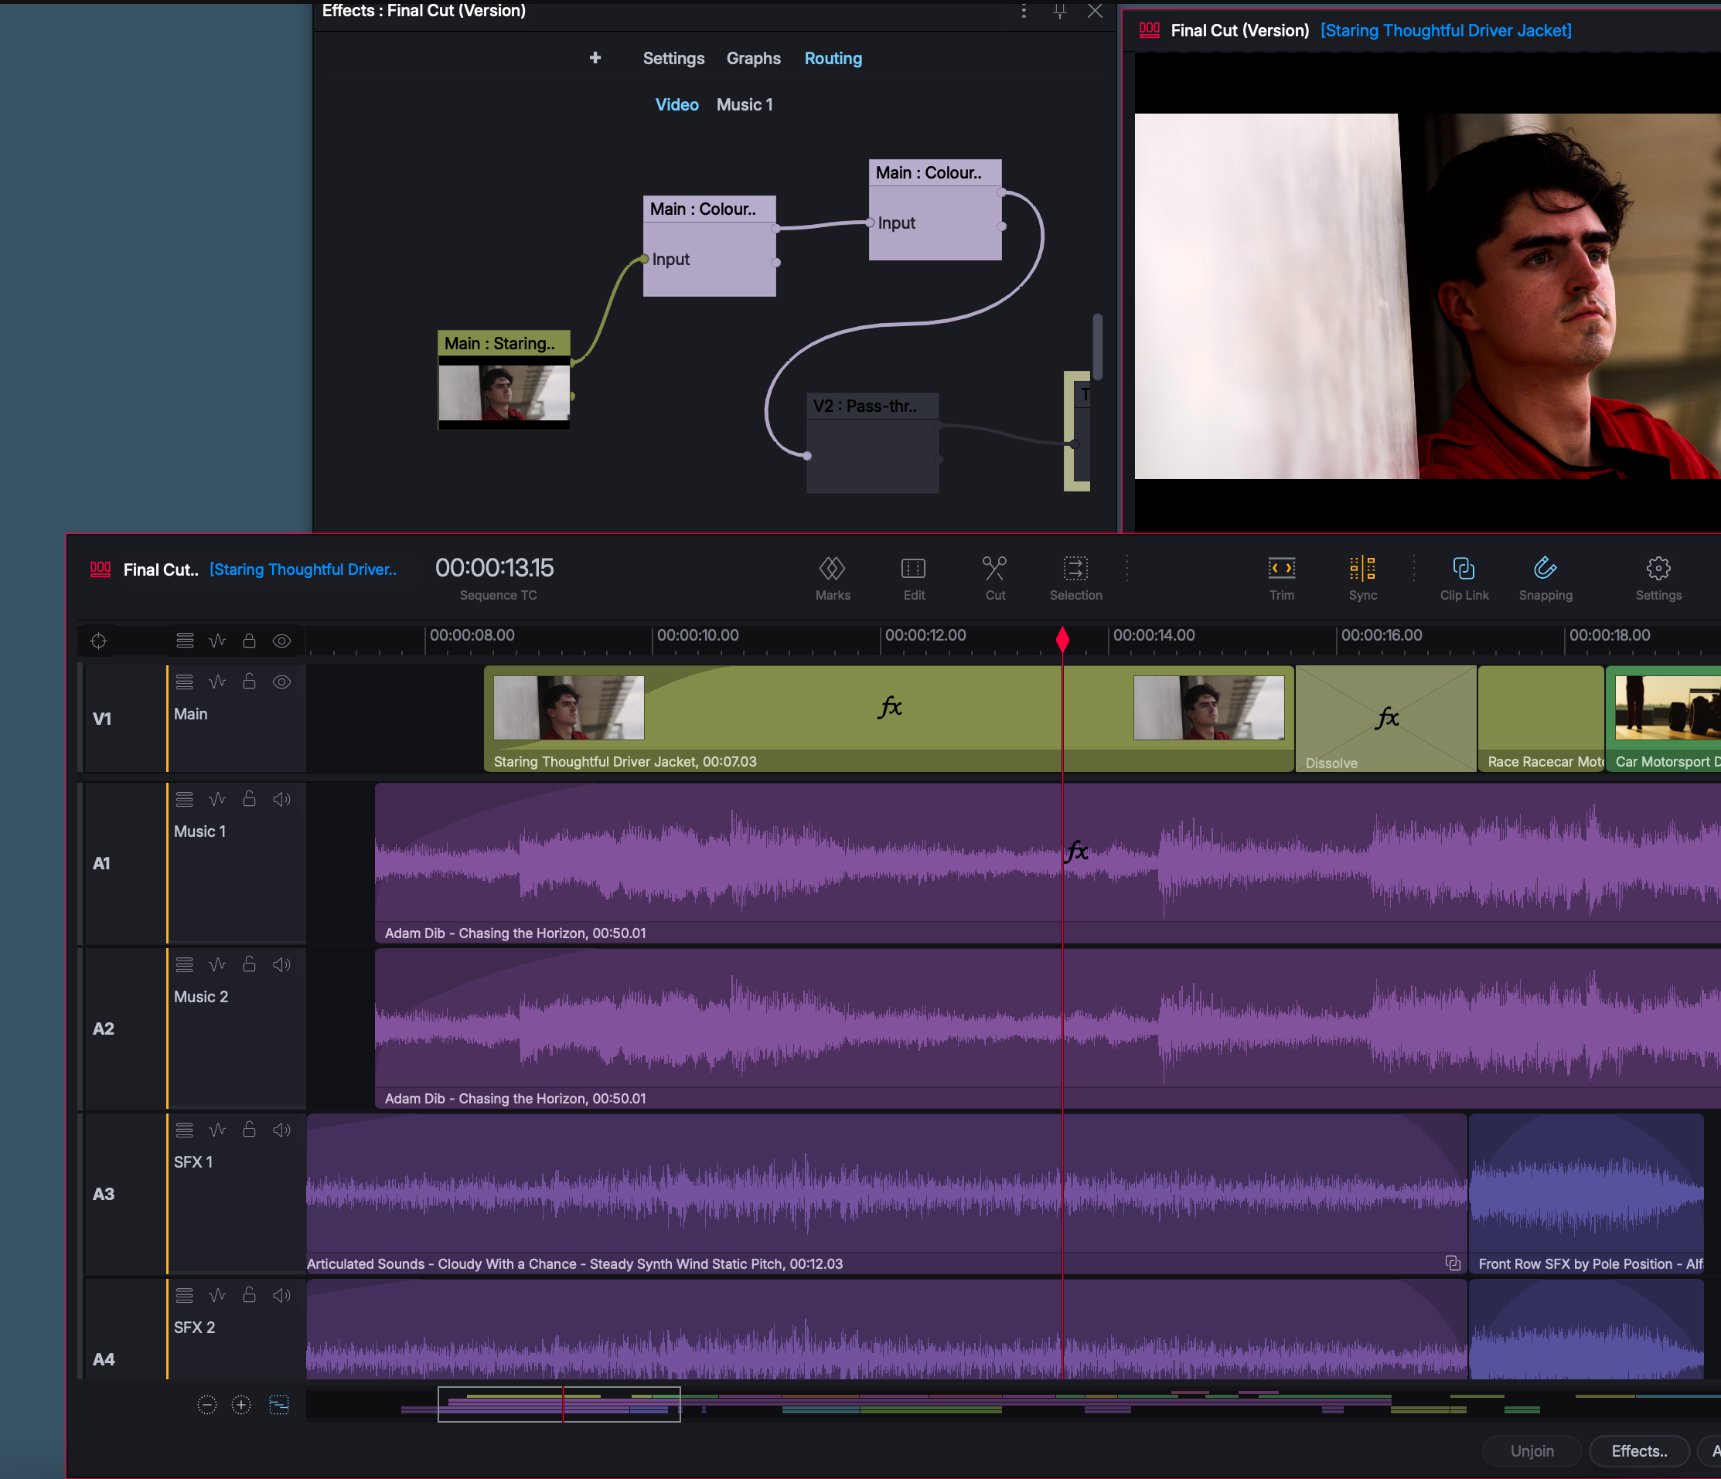This screenshot has width=1721, height=1479.
Task: Open Effects panel three-dot options menu
Action: pos(1024,11)
